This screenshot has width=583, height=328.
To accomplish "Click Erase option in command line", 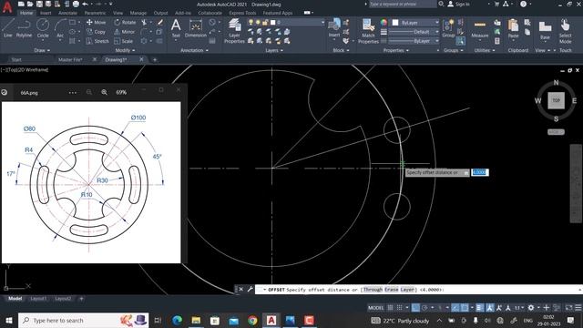I will click(x=392, y=290).
